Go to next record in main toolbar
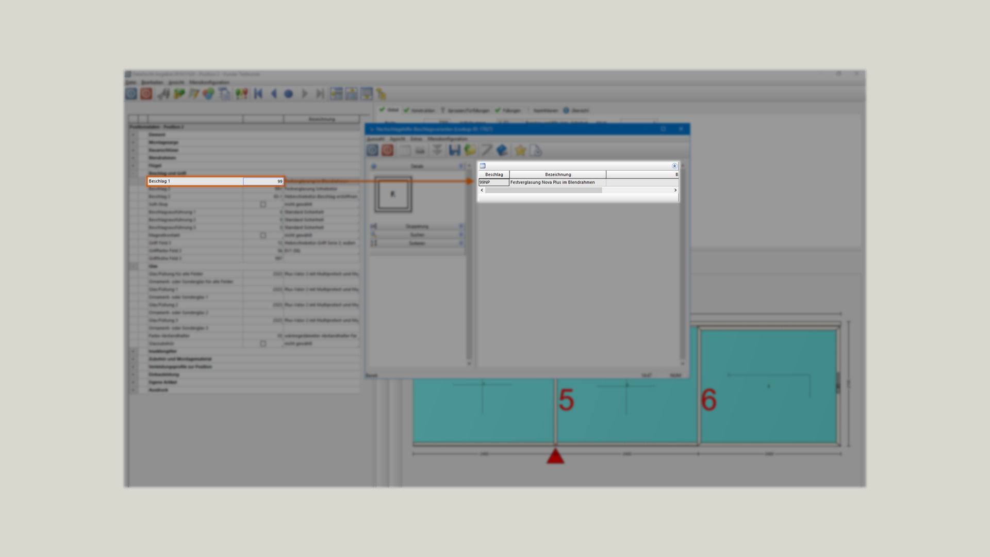This screenshot has width=990, height=557. coord(304,94)
